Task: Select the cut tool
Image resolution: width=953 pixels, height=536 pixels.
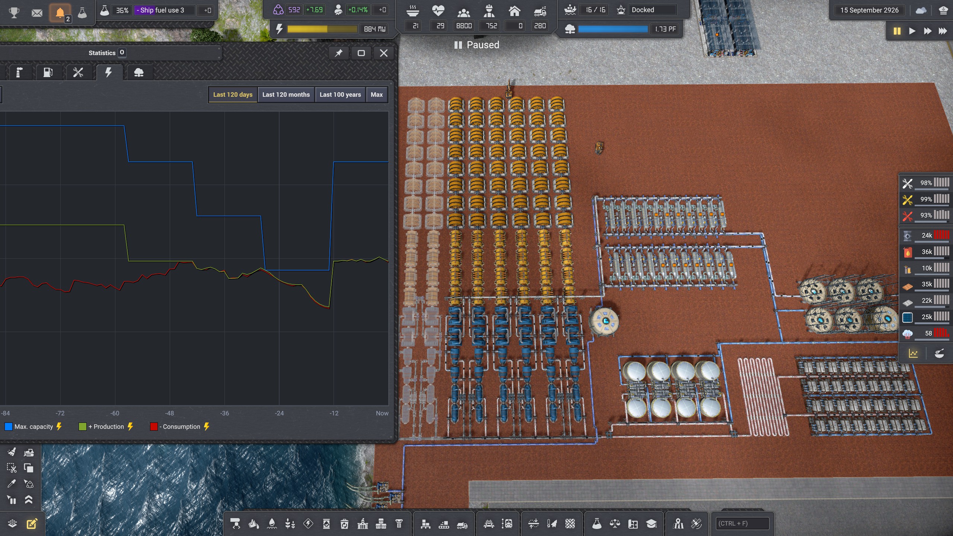Action: click(x=12, y=468)
